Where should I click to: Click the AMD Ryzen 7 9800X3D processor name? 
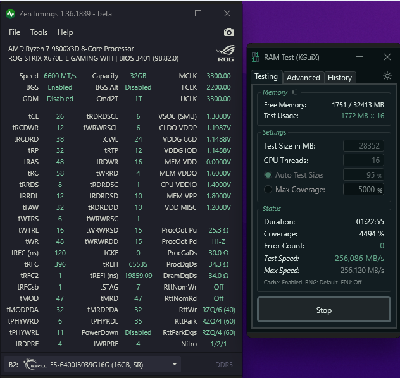pos(71,49)
